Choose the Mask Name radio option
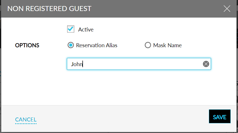Viewport: 238px width, 133px height. click(x=148, y=45)
